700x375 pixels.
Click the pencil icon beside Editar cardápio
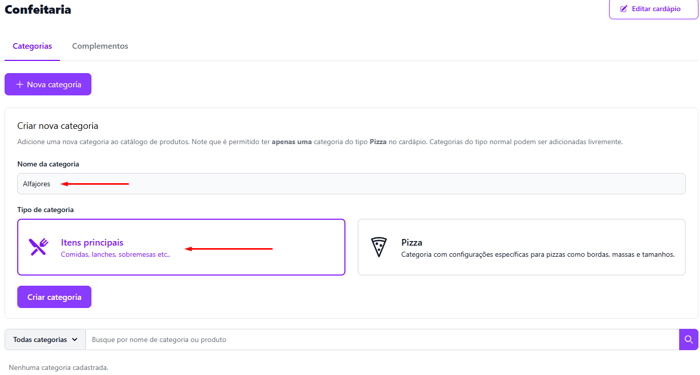[x=624, y=9]
